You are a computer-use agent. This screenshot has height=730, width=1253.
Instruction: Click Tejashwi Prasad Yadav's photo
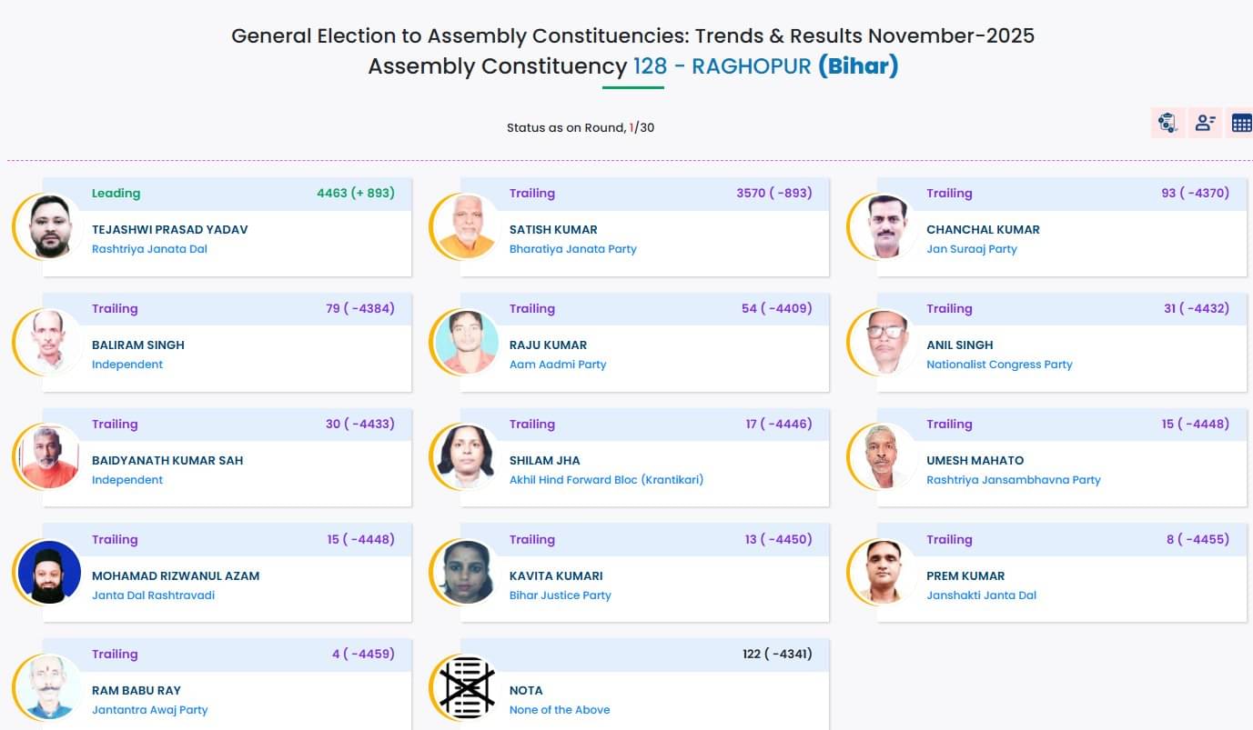pyautogui.click(x=50, y=226)
